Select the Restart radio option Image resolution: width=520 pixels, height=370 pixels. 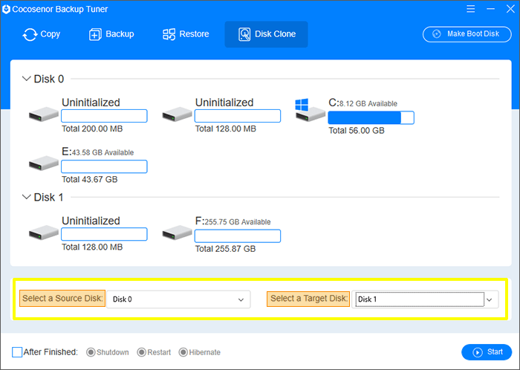coord(142,352)
